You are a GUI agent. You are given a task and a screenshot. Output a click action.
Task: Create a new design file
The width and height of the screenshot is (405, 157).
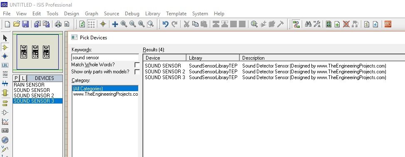pos(7,24)
